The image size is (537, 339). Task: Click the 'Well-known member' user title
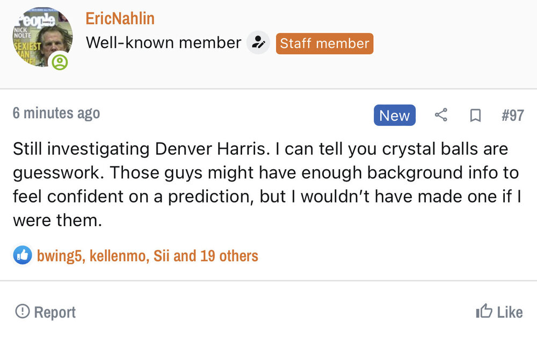point(163,43)
